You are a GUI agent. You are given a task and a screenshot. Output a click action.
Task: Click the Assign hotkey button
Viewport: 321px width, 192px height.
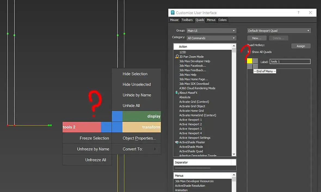tap(301, 46)
